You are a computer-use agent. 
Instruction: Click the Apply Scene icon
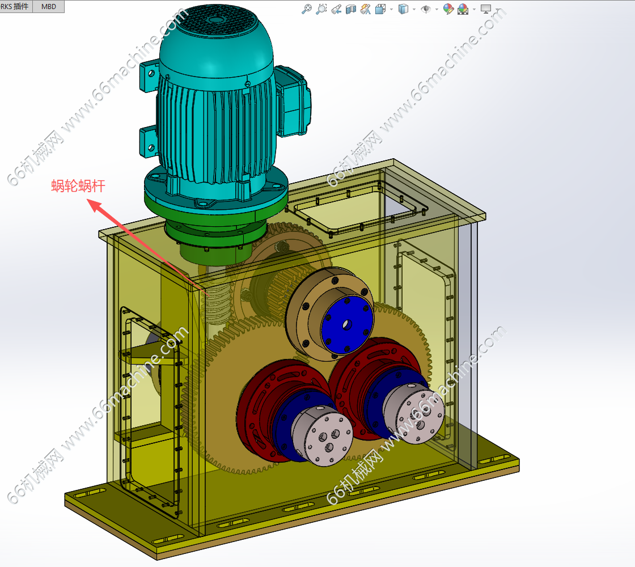[463, 9]
